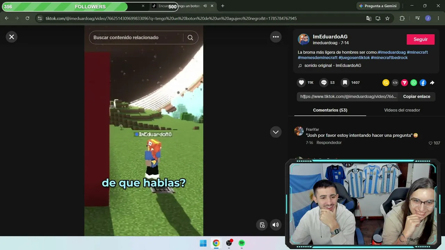Close the TikTok video viewer with X
This screenshot has width=445, height=250.
click(11, 37)
